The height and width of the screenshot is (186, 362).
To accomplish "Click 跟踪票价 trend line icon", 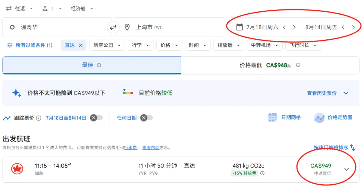I will [x=7, y=118].
